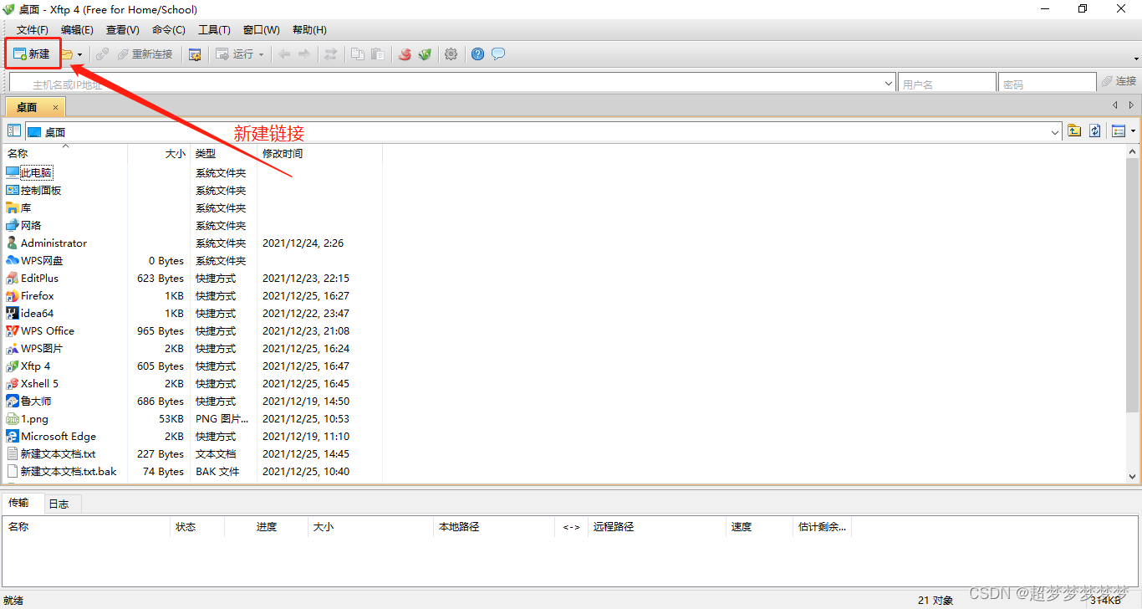The image size is (1142, 609).
Task: Sort by the 类型 column header
Action: 223,153
